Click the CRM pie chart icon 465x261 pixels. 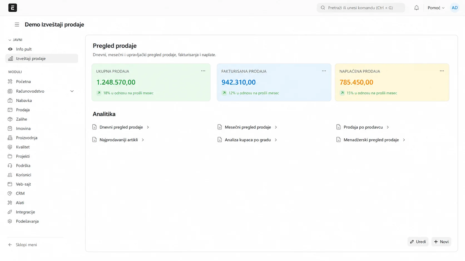(10, 193)
